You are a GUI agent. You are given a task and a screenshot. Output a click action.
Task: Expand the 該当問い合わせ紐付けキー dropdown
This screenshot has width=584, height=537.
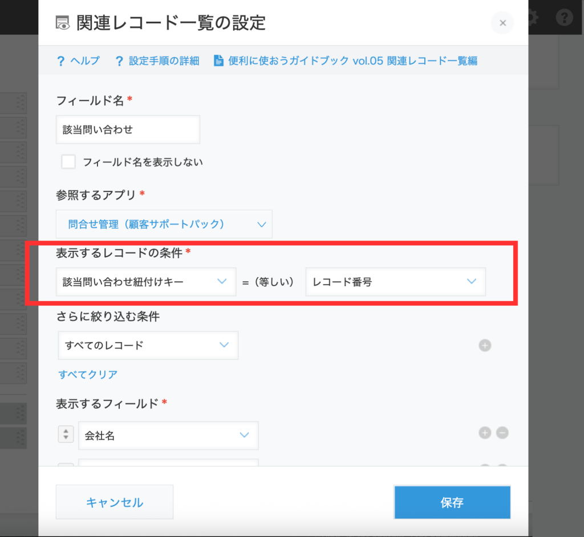click(146, 282)
